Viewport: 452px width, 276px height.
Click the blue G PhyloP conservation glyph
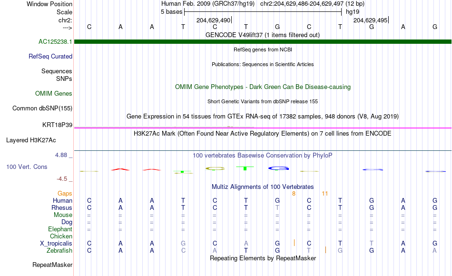coord(278,168)
